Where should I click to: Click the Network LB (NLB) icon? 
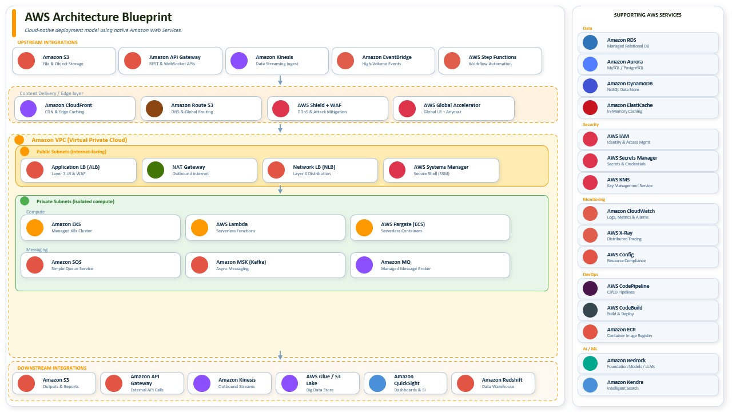click(x=276, y=170)
